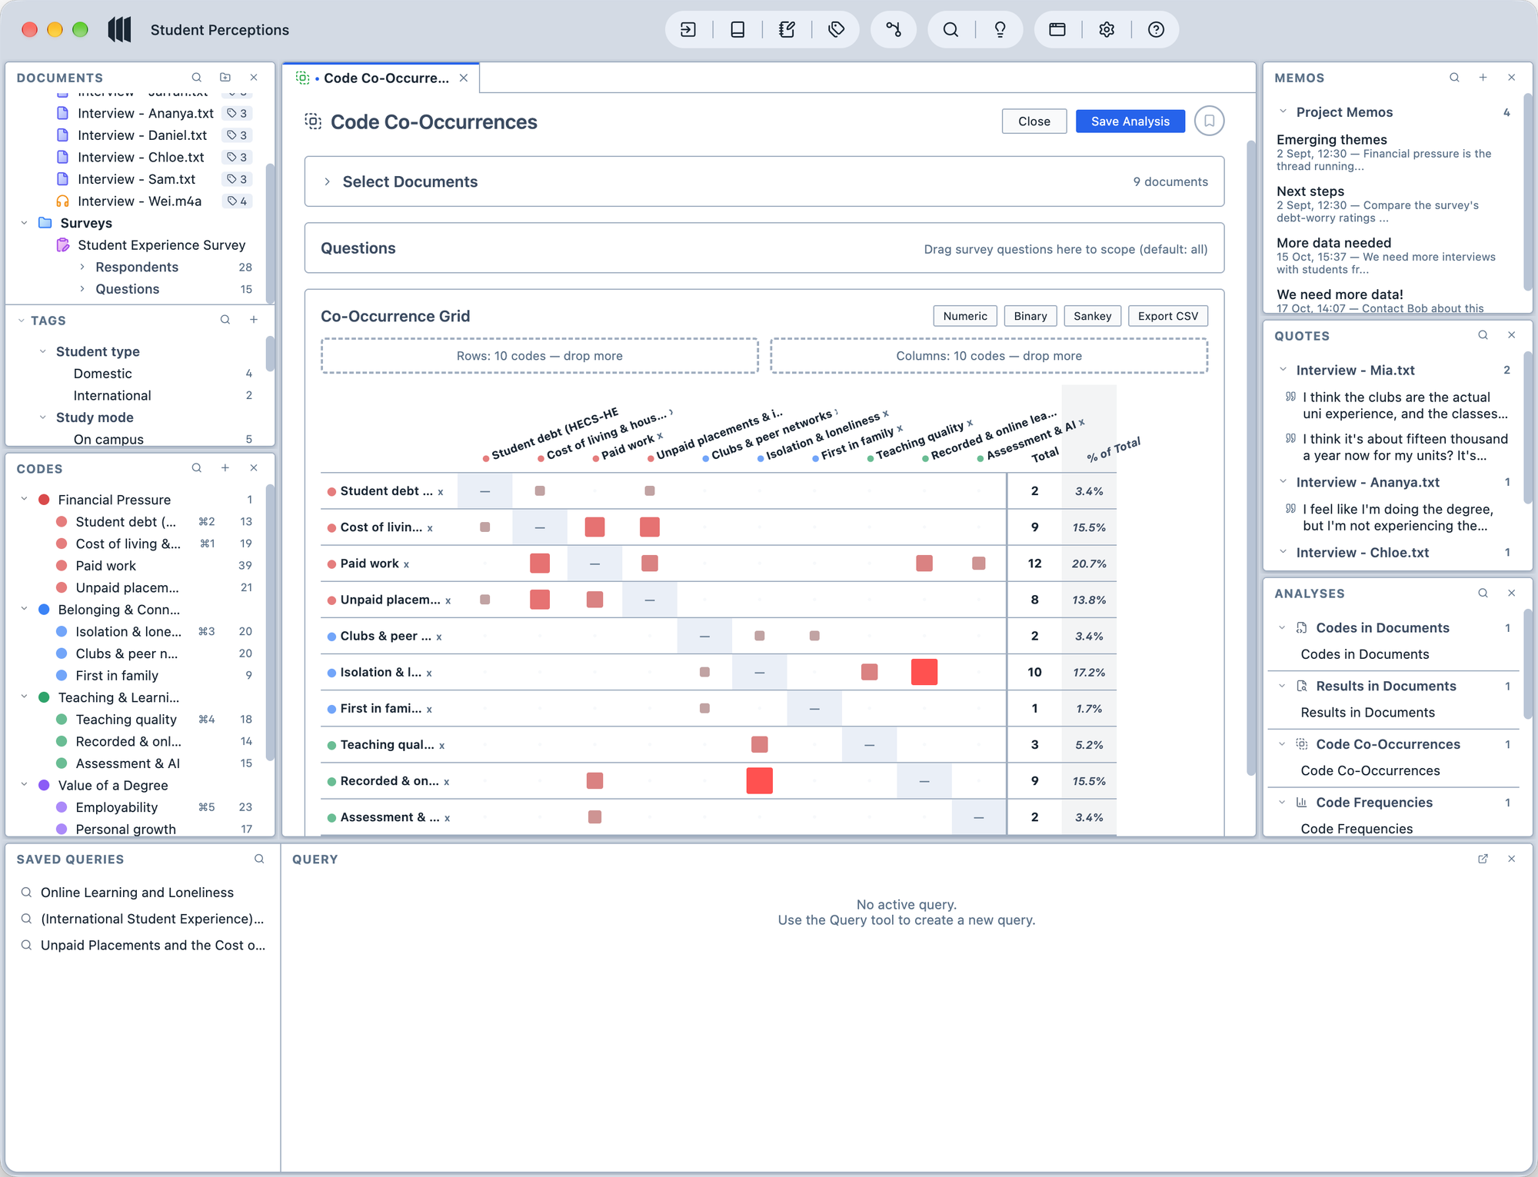This screenshot has height=1177, width=1538.
Task: Switch grid to Sankey view
Action: coord(1093,316)
